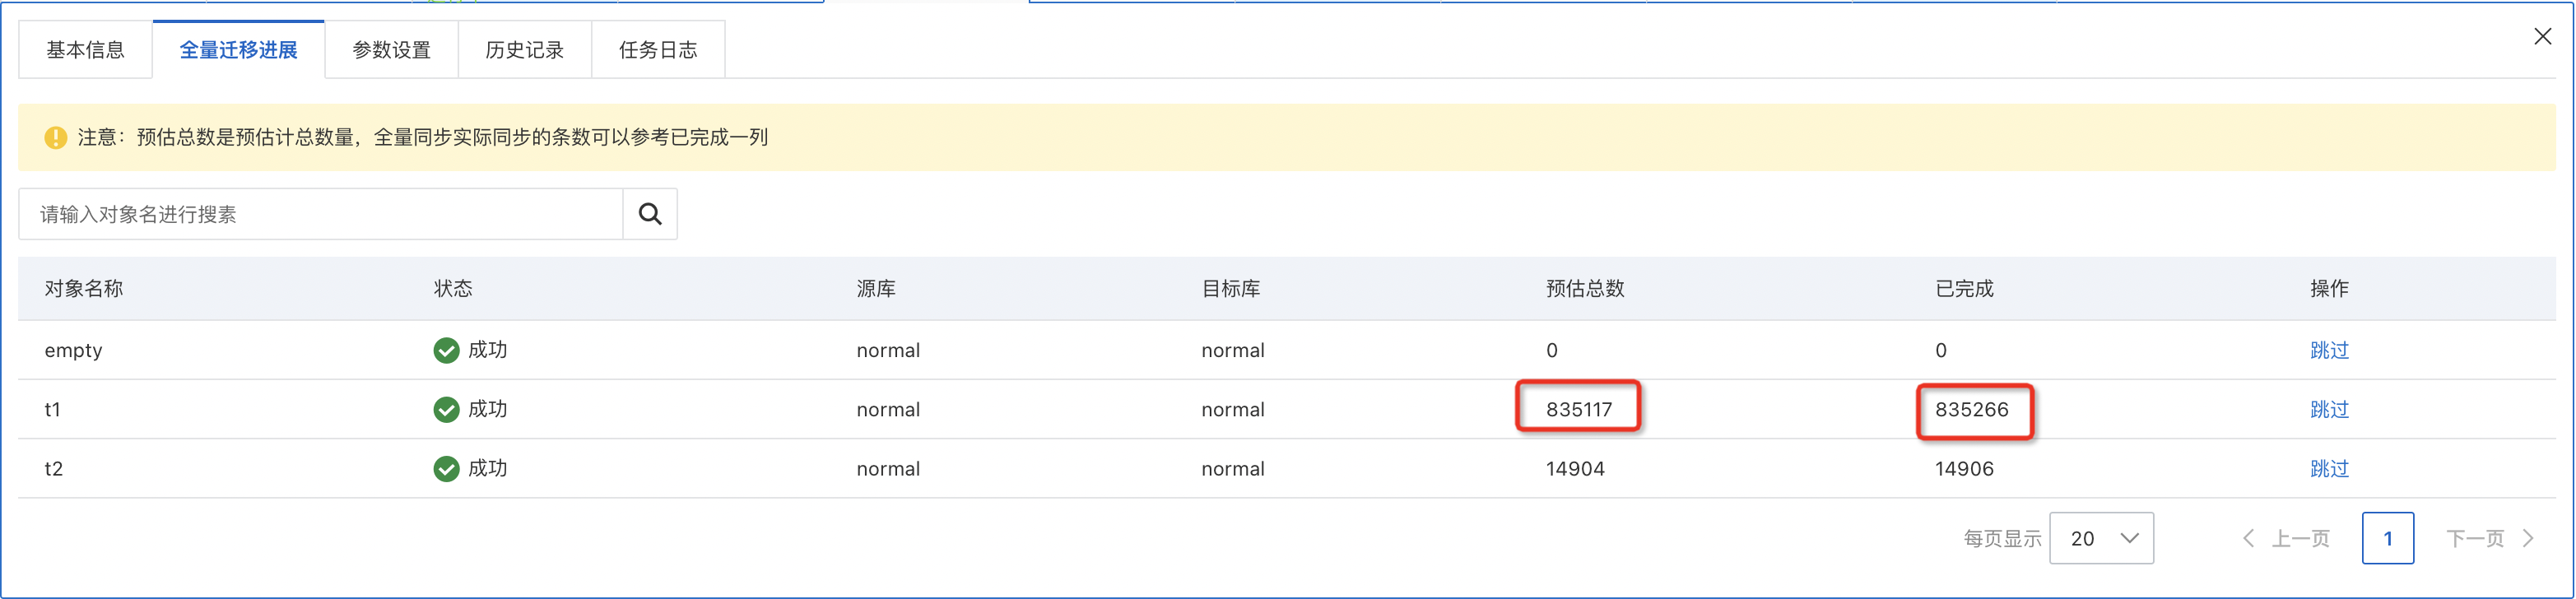This screenshot has width=2576, height=599.
Task: Select the object name cell 't2'
Action: coord(54,468)
